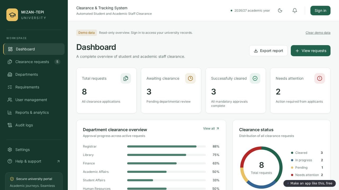The width and height of the screenshot is (339, 190).
Task: Open Reports & analytics
Action: pyautogui.click(x=34, y=112)
